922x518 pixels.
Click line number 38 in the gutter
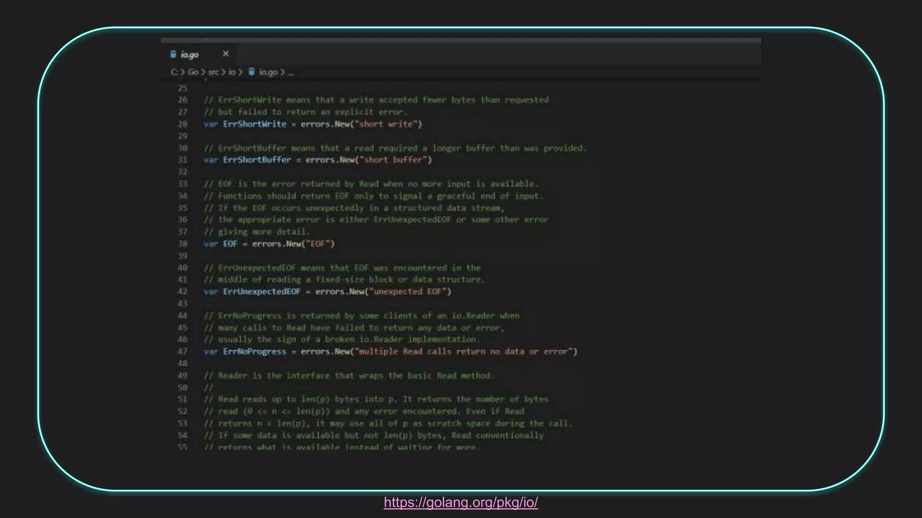pos(182,244)
